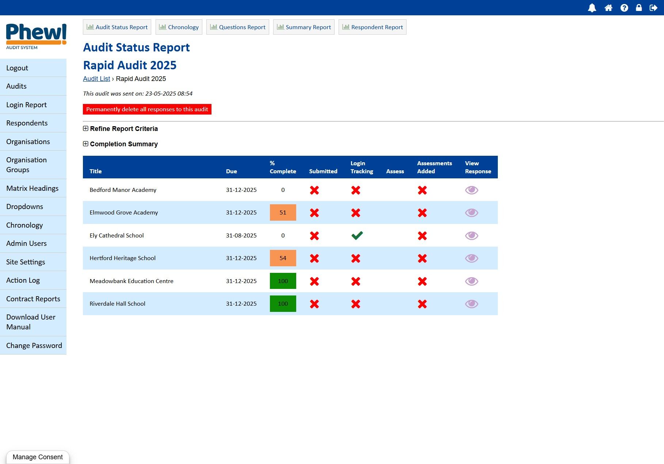This screenshot has height=464, width=664.
Task: Click submitted cross for Meadowbank Education Centre
Action: (314, 281)
